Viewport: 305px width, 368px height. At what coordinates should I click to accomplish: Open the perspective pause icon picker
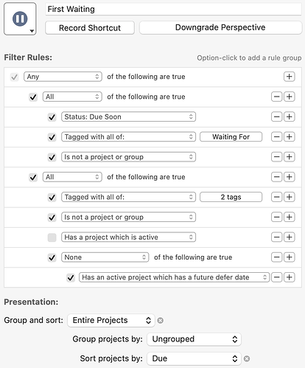tap(20, 19)
